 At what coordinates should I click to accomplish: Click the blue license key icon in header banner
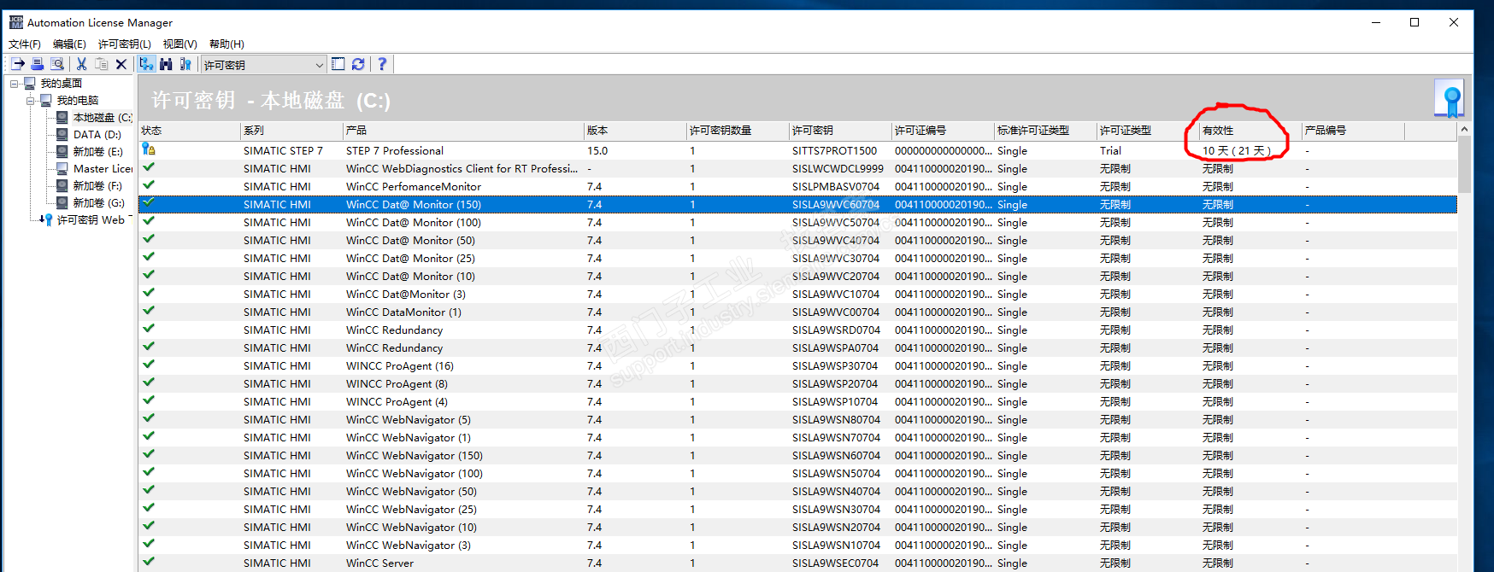point(1450,98)
